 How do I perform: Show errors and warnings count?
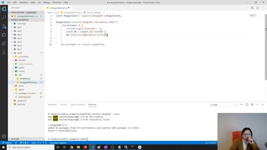tap(24, 142)
